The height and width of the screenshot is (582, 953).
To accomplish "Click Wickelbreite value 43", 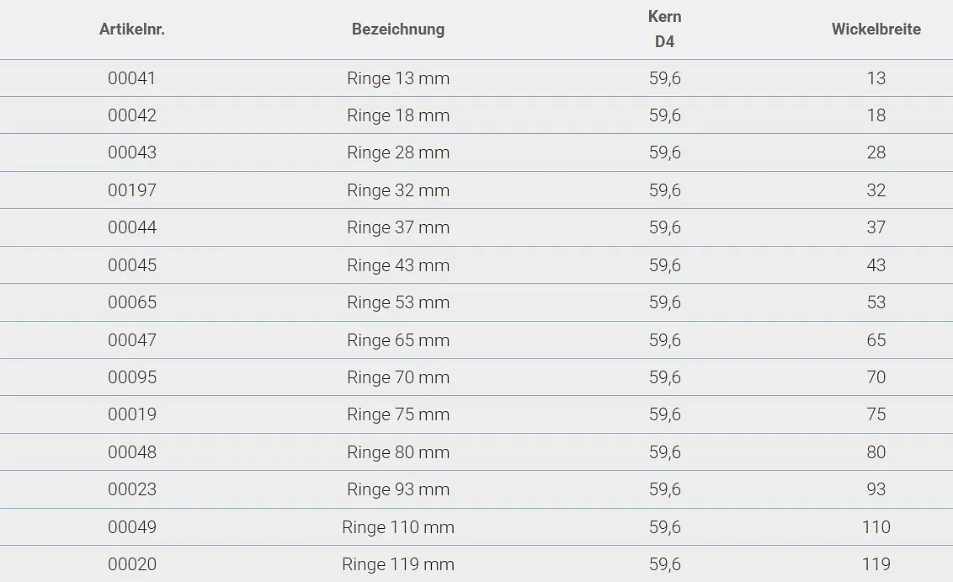I will click(876, 265).
